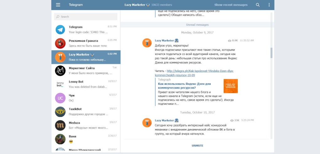Screen dimensions: 320x154
Task: Open the orange article preview thumbnail
Action: (231, 86)
